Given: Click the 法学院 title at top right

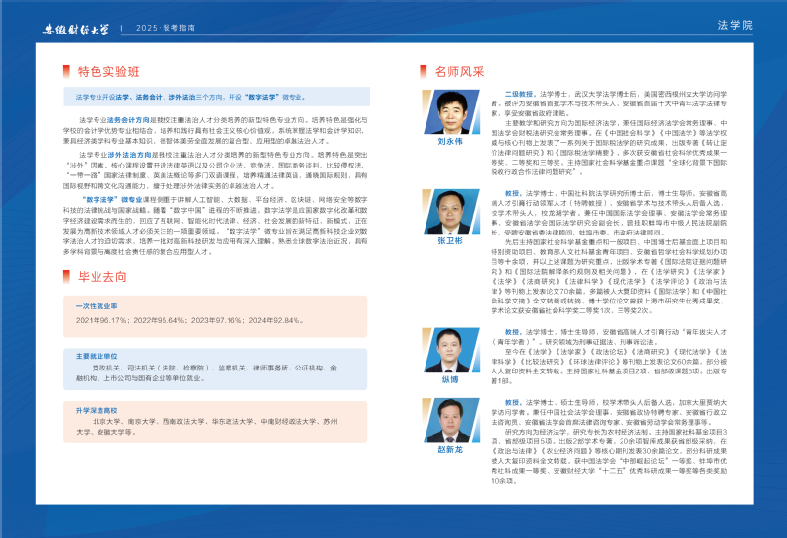Looking at the screenshot, I should (735, 25).
